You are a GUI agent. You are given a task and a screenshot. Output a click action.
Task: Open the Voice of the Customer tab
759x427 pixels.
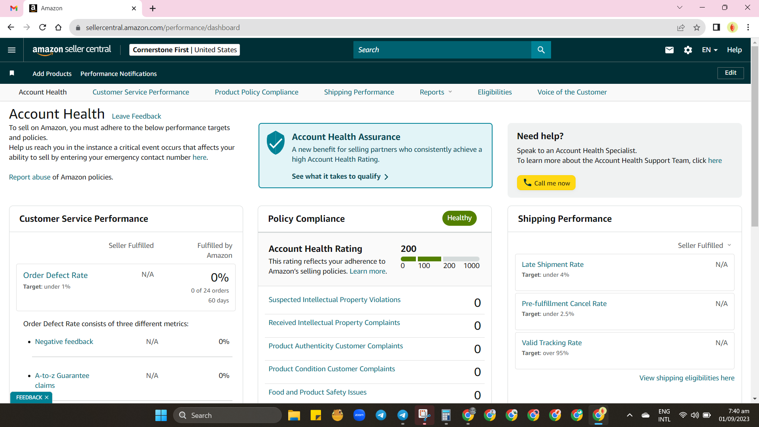572,92
